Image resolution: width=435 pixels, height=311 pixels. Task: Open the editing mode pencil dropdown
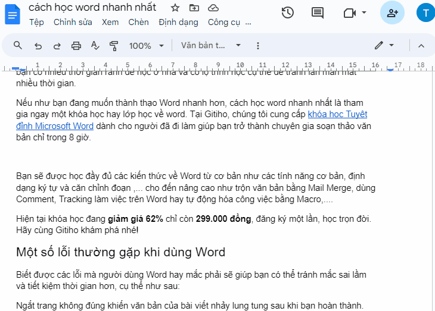tap(384, 46)
